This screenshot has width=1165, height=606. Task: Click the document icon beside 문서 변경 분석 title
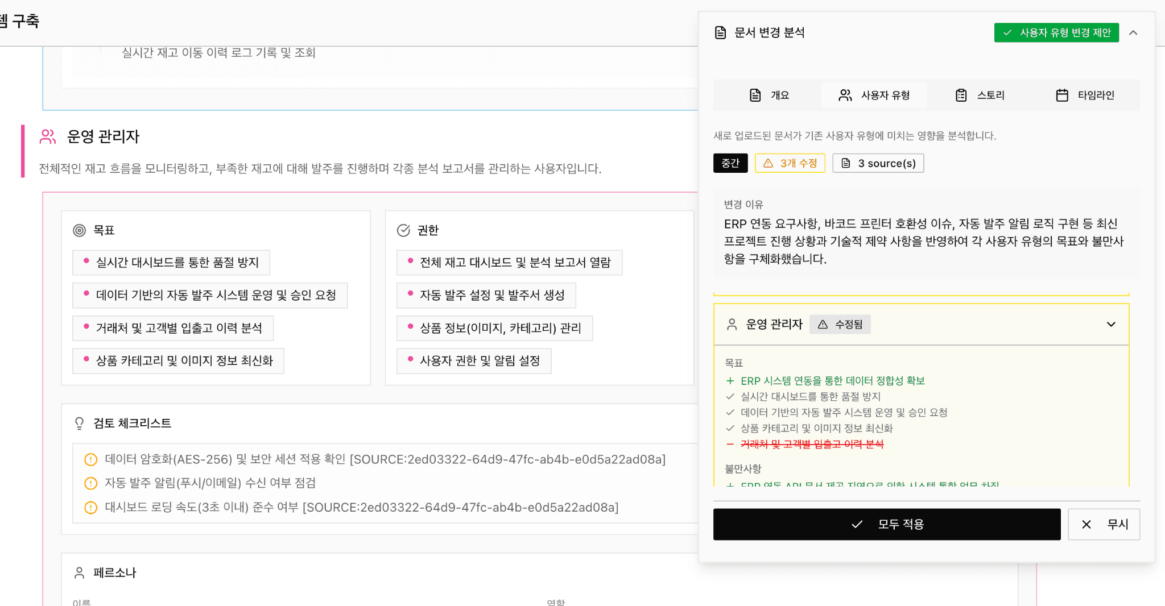tap(720, 32)
